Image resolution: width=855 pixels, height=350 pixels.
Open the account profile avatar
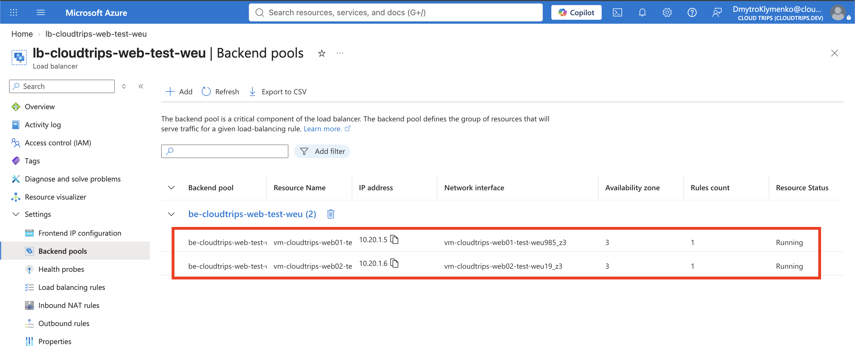[x=838, y=13]
